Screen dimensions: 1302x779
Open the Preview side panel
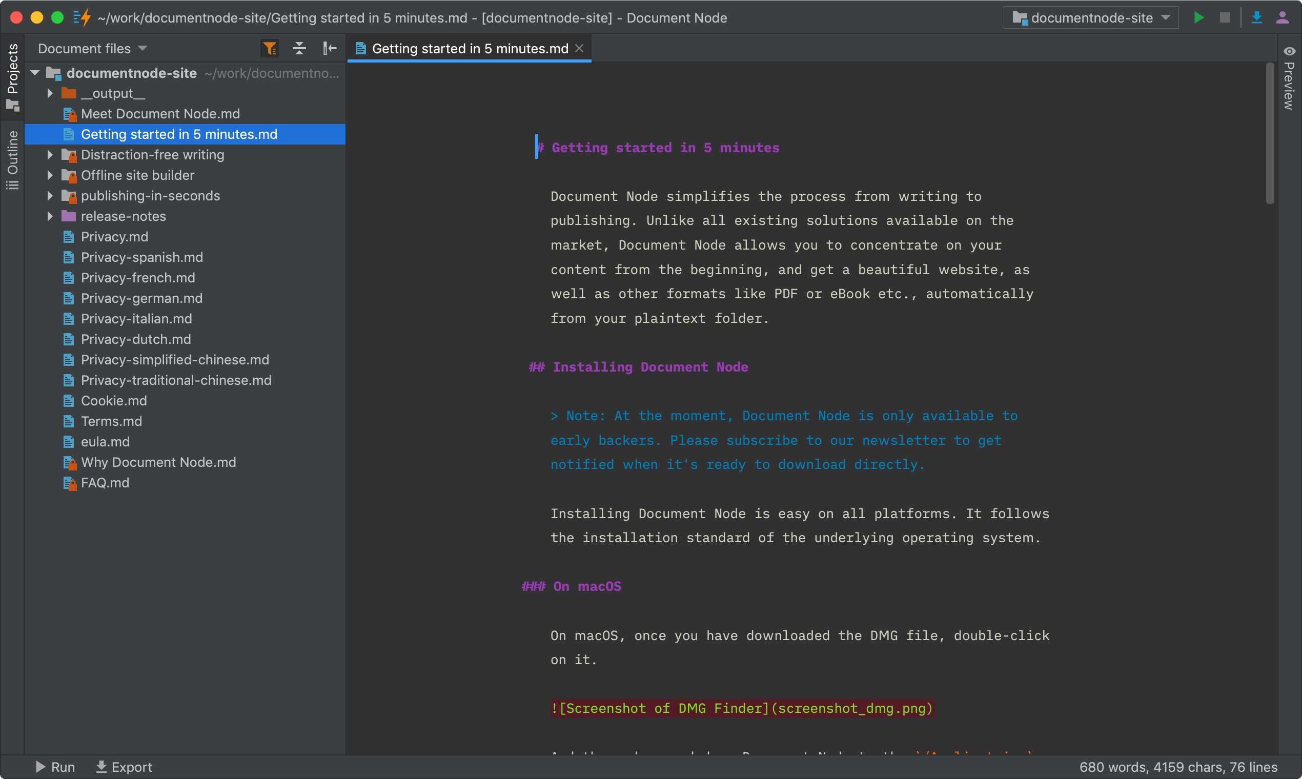tap(1289, 79)
